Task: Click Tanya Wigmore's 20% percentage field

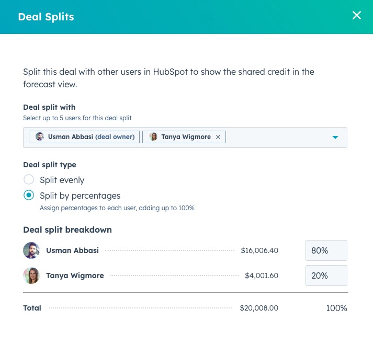Action: 326,276
